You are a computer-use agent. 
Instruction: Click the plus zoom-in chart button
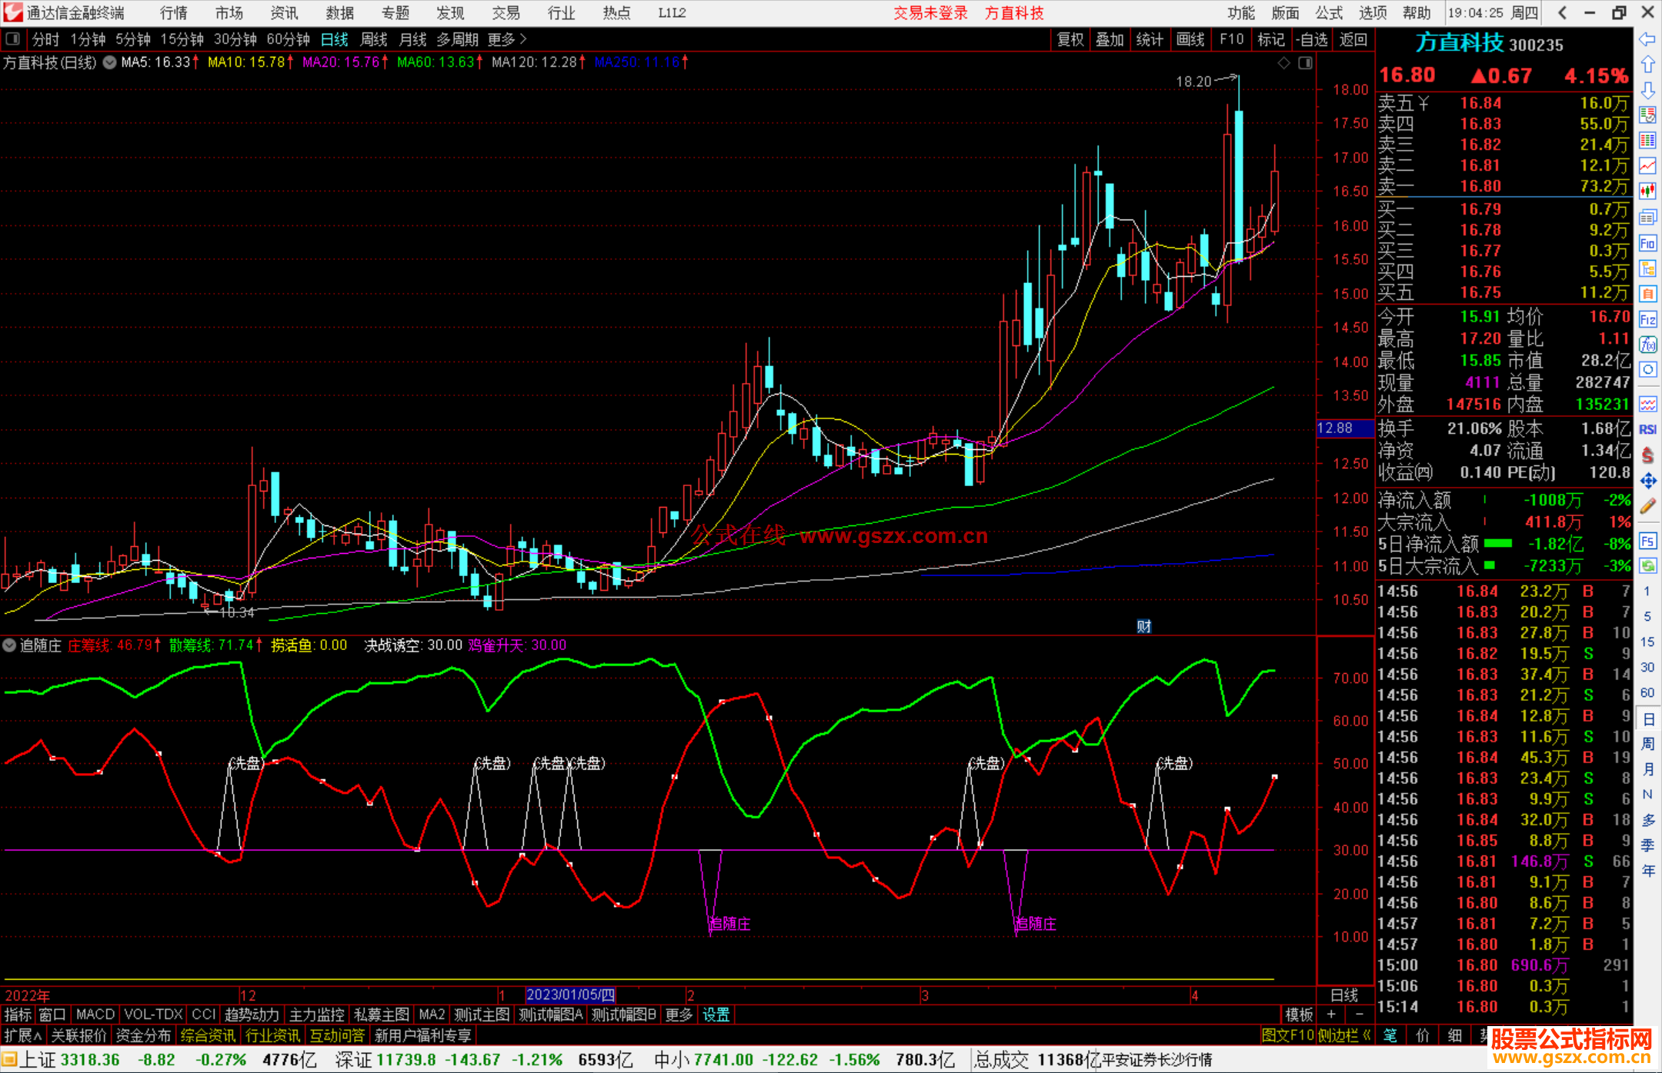[x=1331, y=1015]
